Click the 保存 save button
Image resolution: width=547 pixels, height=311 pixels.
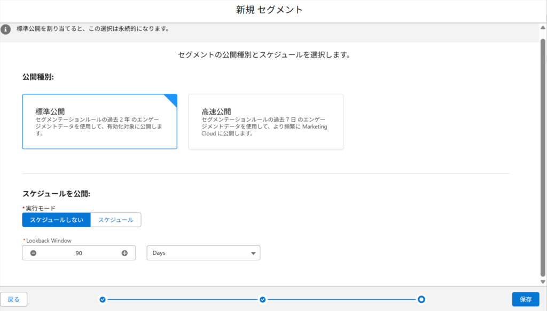pyautogui.click(x=526, y=299)
